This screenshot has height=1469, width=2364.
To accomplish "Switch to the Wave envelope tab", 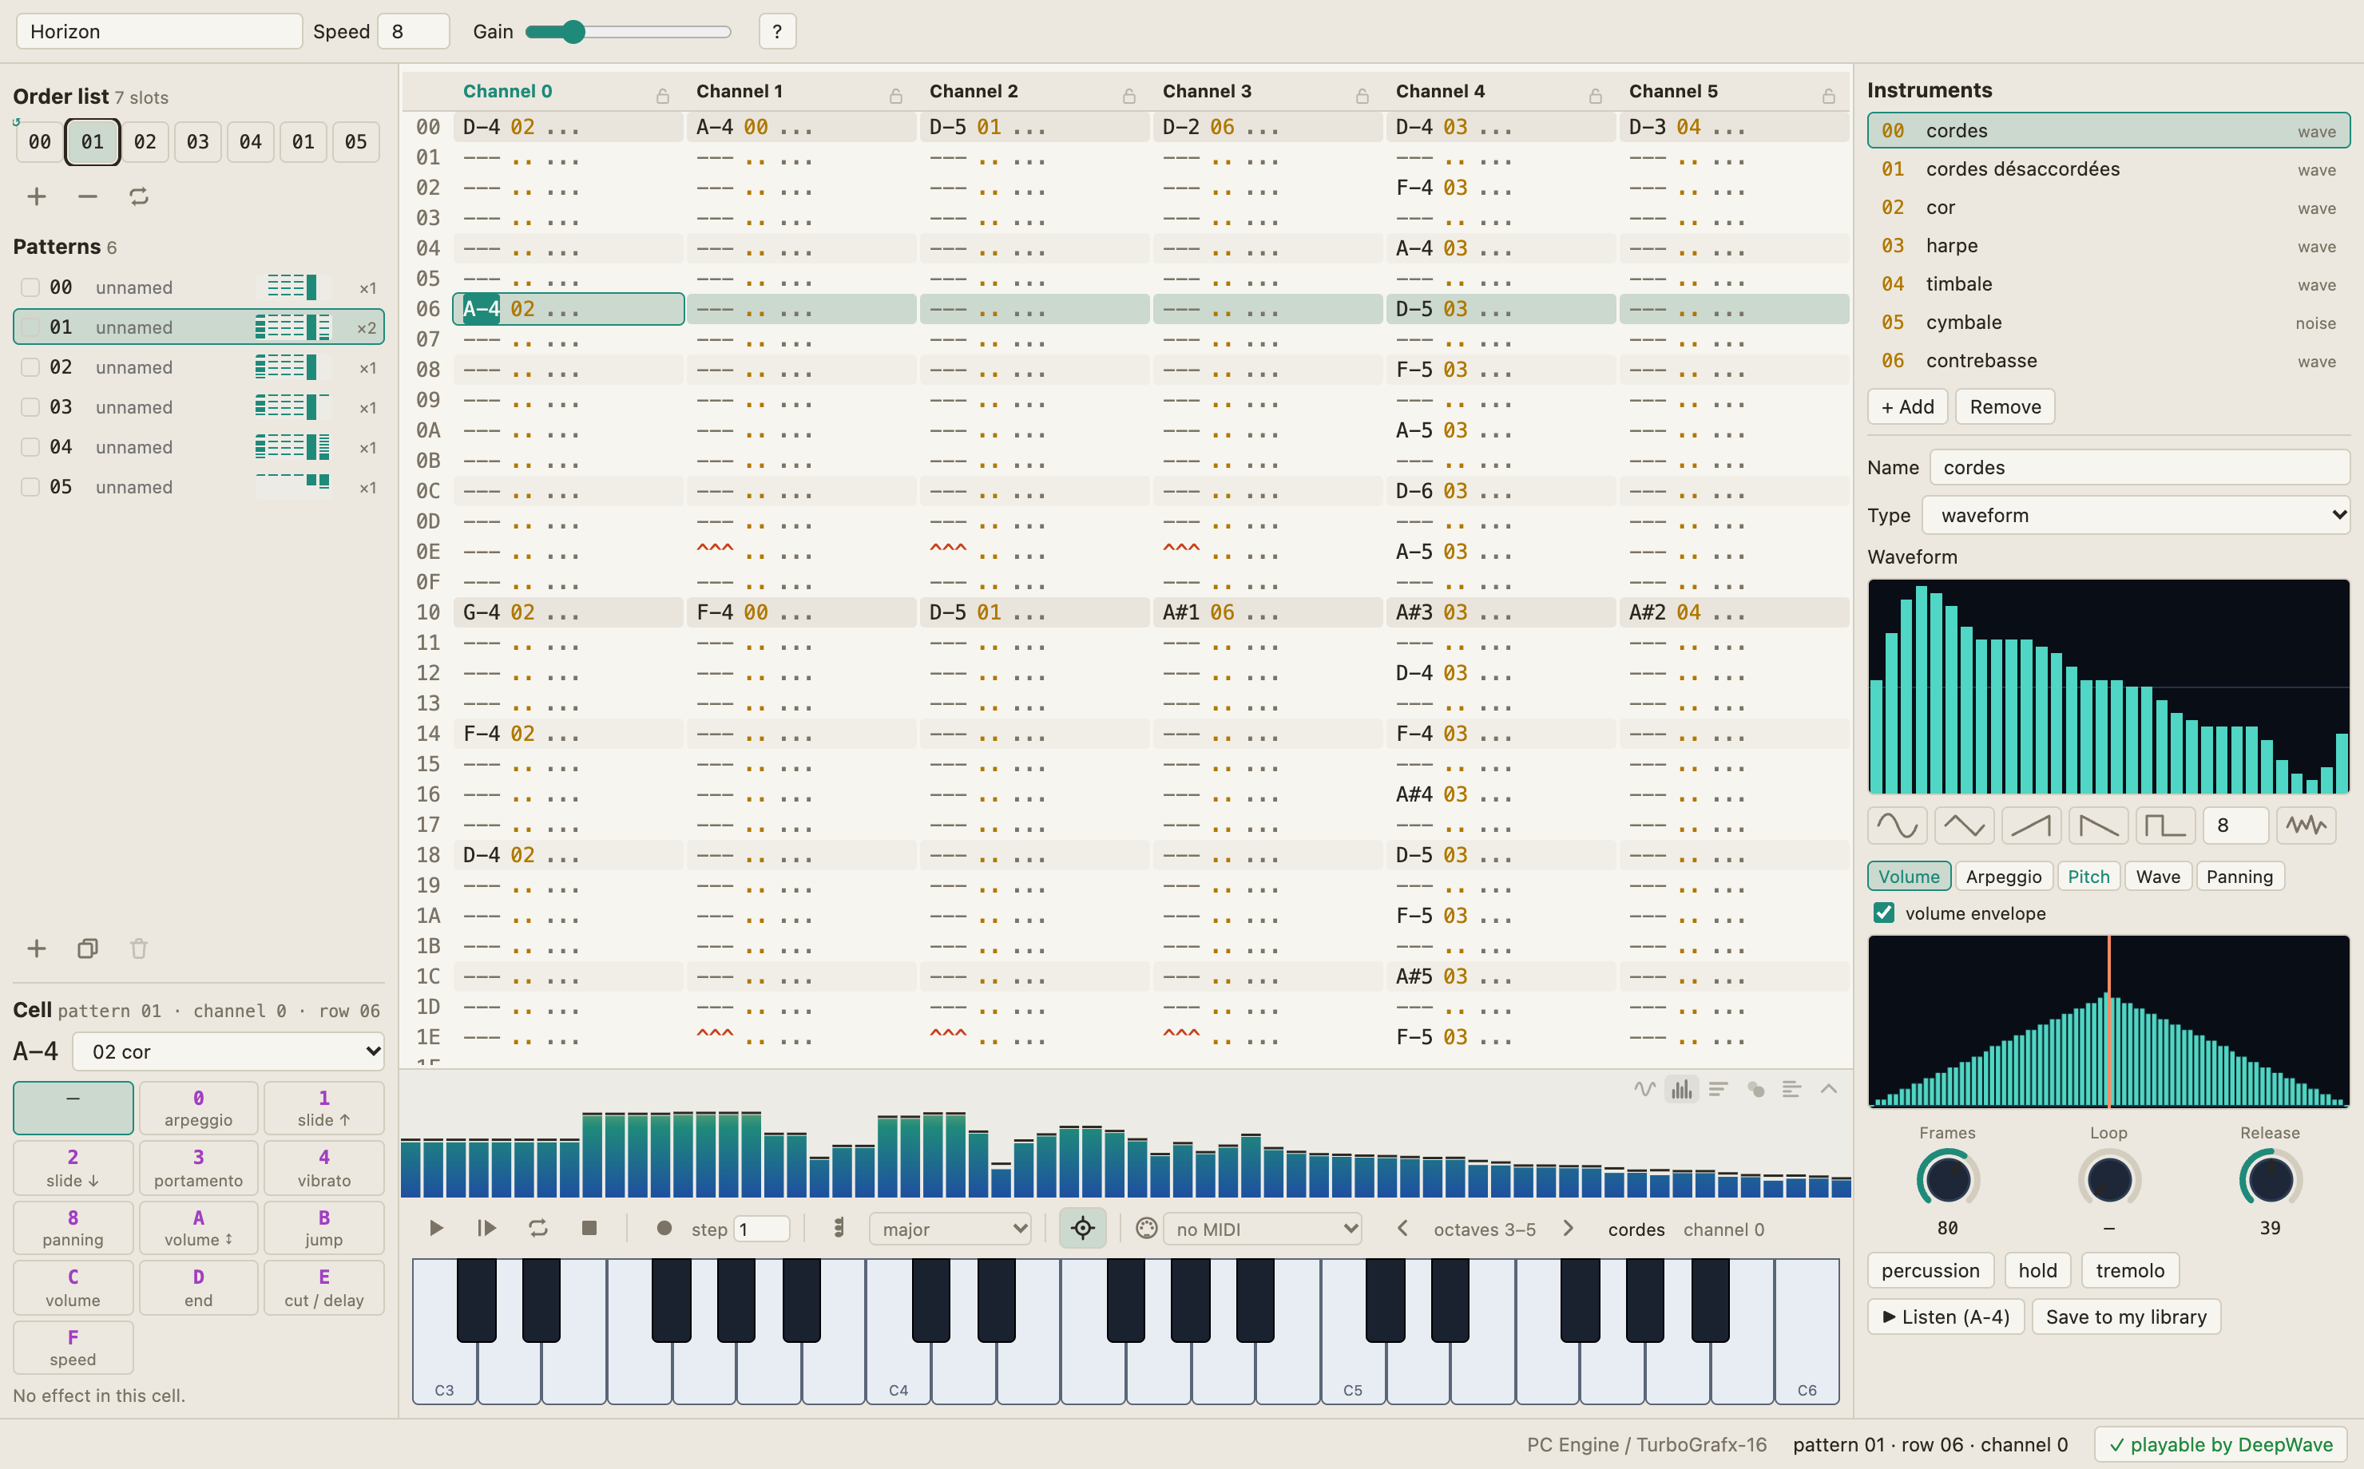I will coord(2157,877).
